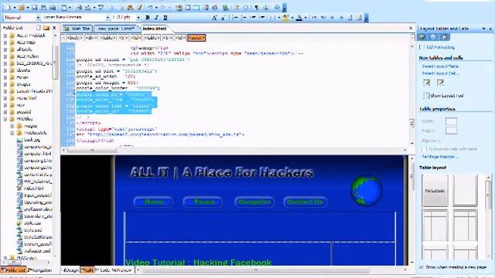Click the Set Page Margins link
495x278 pixels.
click(440, 156)
